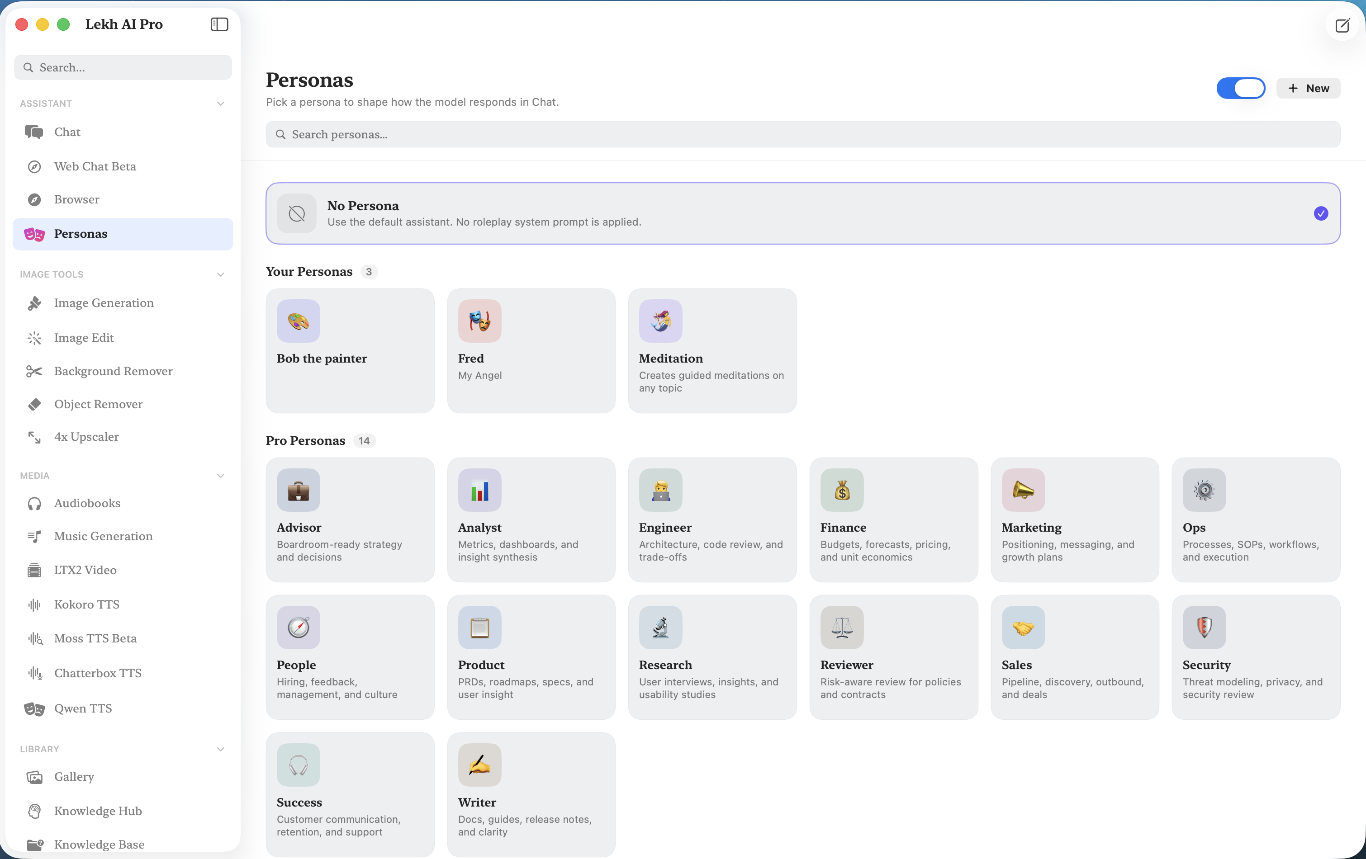Click the Reviewer scales icon

click(842, 628)
